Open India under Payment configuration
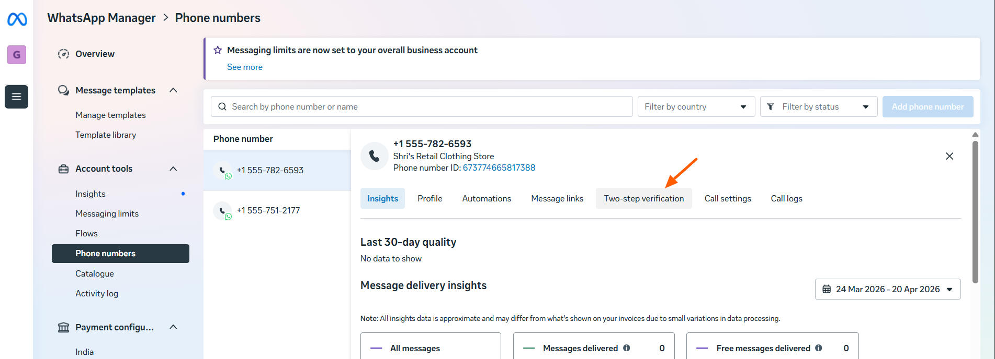The height and width of the screenshot is (359, 995). (x=84, y=352)
